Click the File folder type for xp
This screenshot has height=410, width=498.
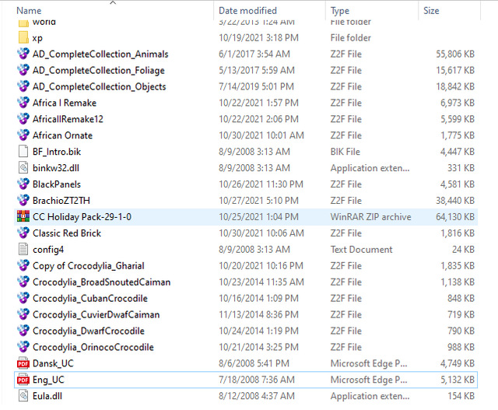[351, 38]
